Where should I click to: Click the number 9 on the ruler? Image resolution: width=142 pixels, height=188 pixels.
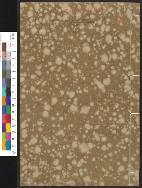pos(13,99)
